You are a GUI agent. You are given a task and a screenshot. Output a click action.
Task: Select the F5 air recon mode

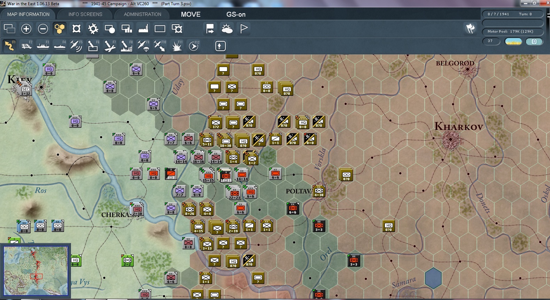pyautogui.click(x=76, y=46)
